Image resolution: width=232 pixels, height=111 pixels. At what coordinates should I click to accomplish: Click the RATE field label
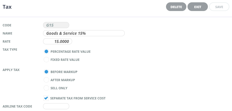[x=6, y=41]
